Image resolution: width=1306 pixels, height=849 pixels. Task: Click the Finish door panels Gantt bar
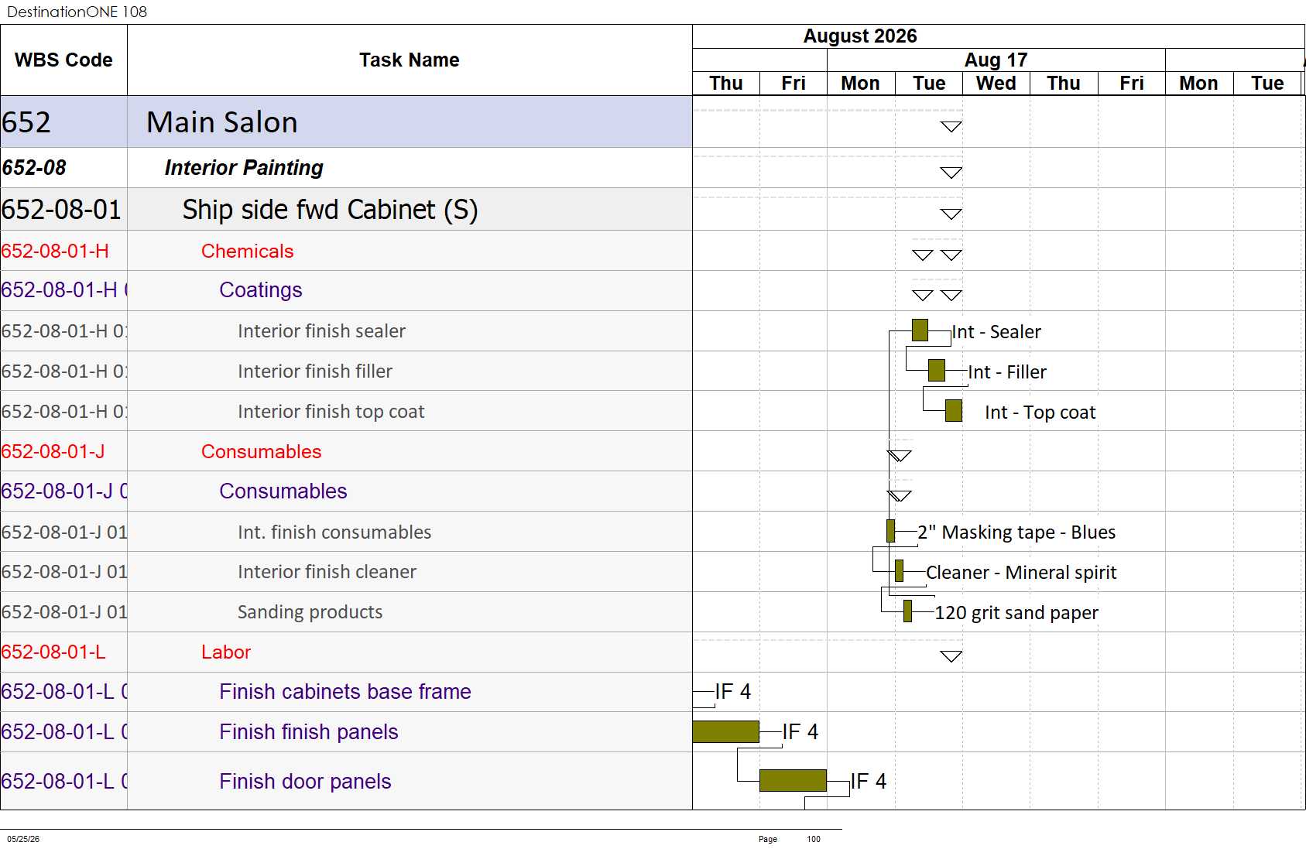tap(793, 780)
